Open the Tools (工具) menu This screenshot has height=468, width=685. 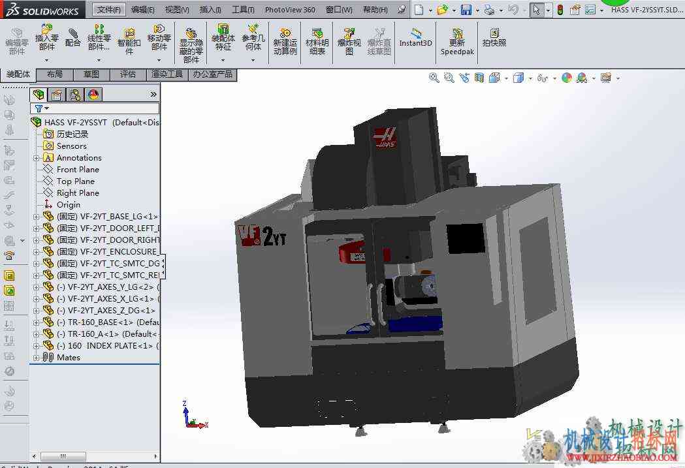[x=243, y=10]
